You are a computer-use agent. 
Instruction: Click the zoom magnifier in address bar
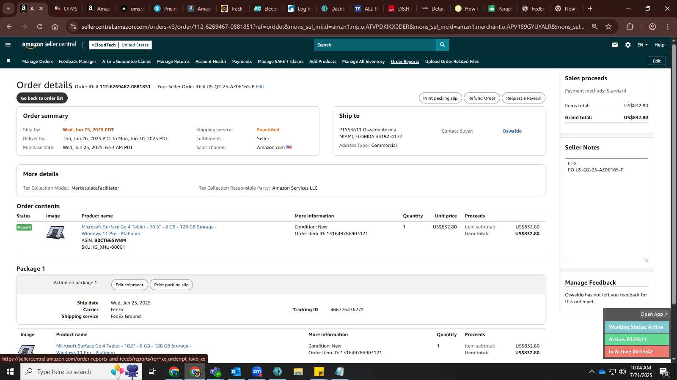[x=594, y=27]
